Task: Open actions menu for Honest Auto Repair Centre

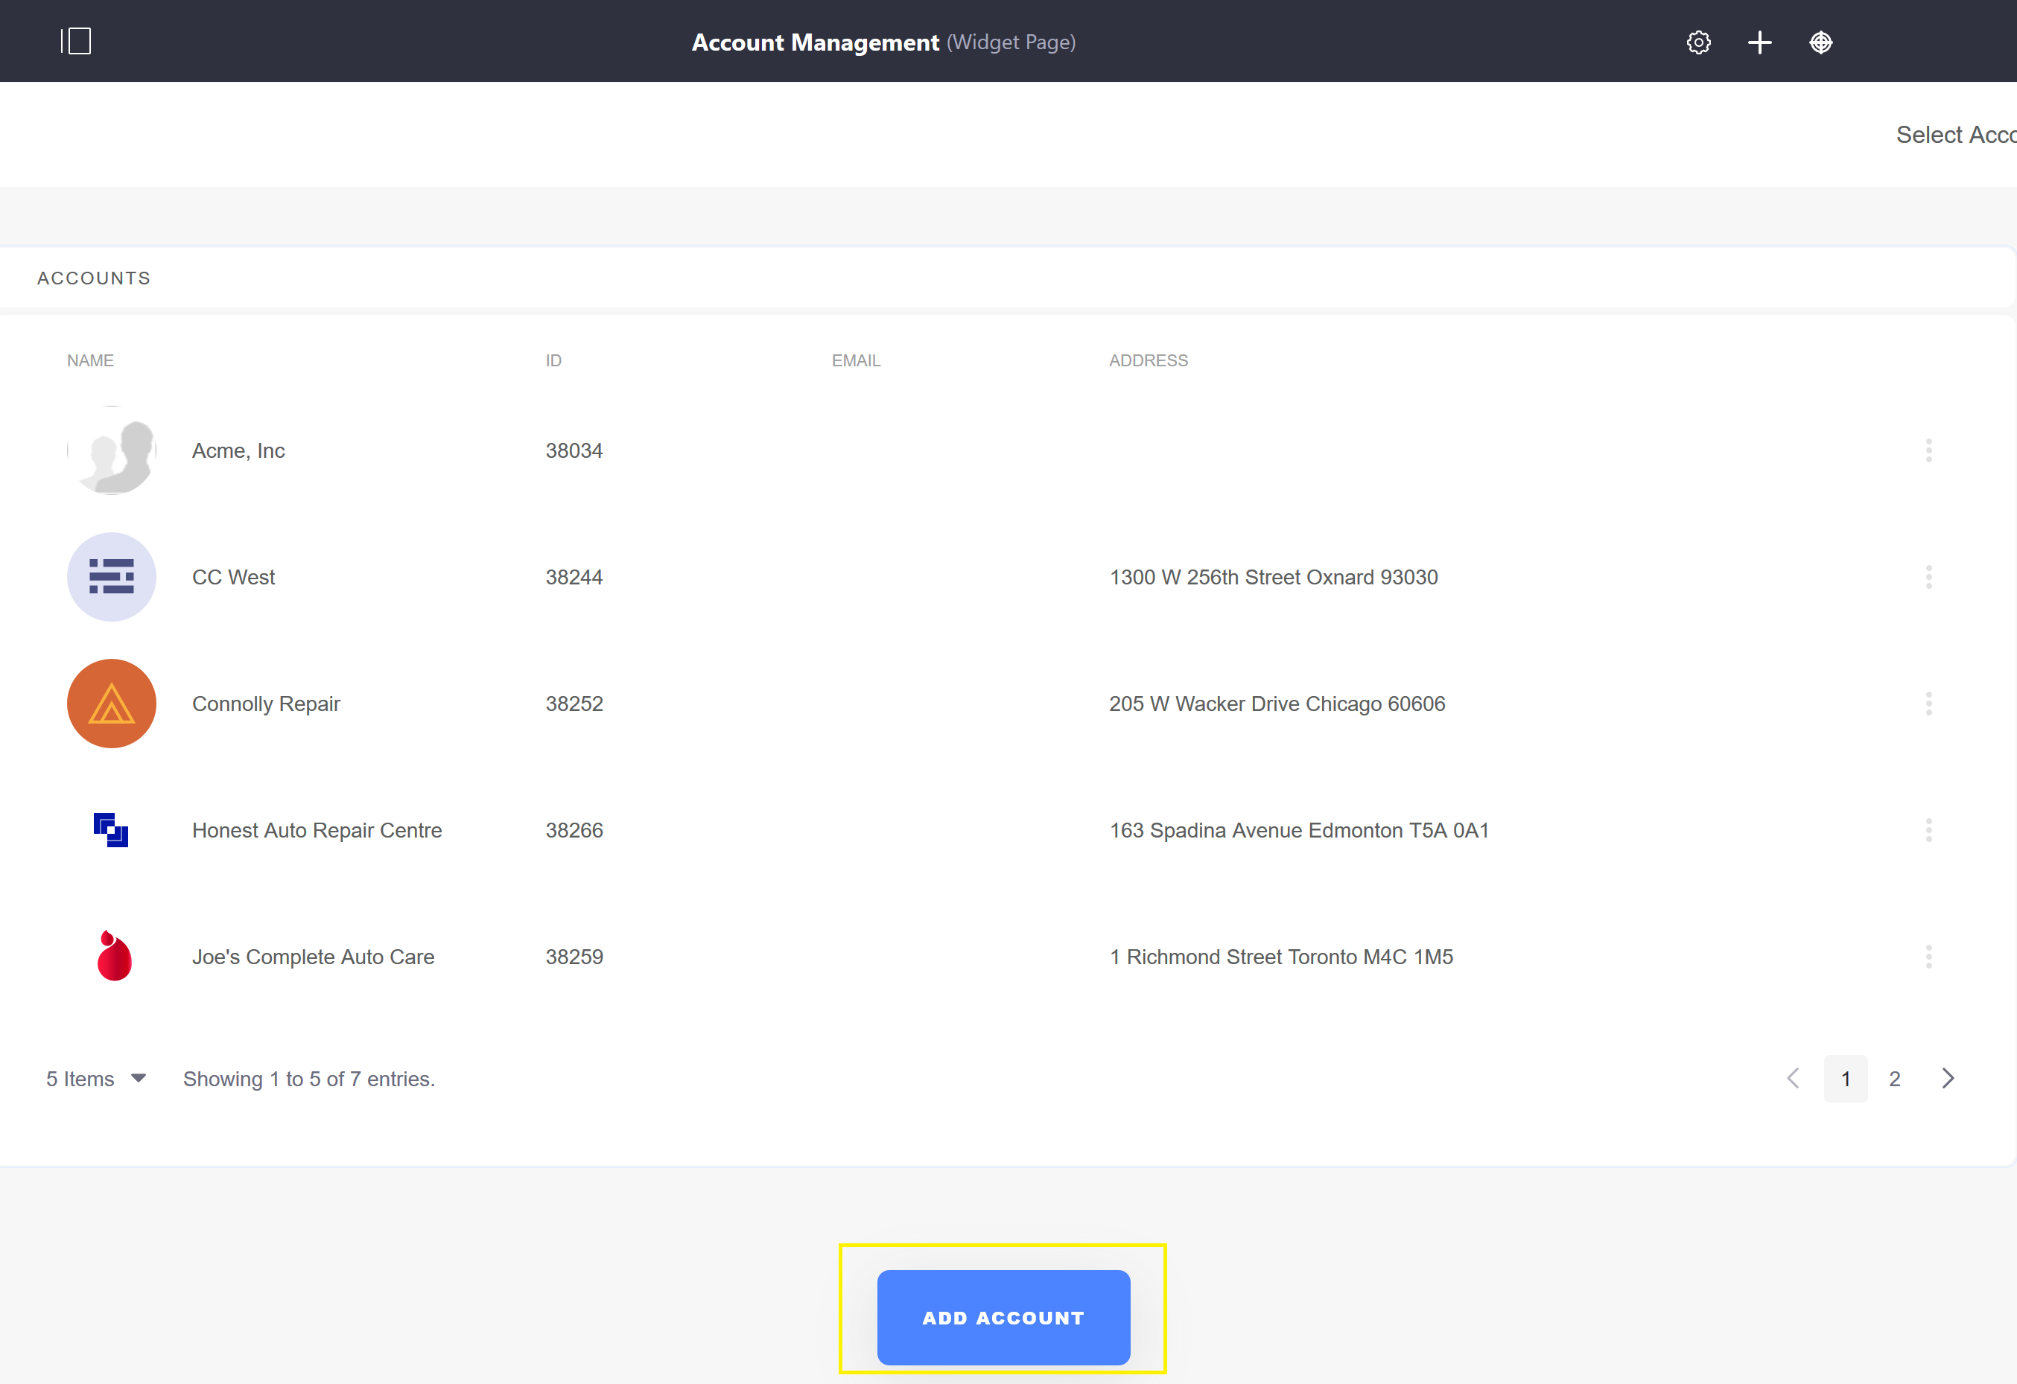Action: tap(1928, 830)
